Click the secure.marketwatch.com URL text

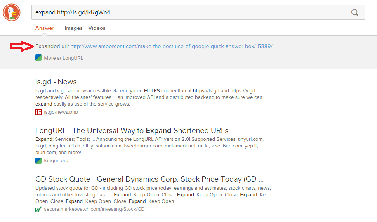pos(94,209)
